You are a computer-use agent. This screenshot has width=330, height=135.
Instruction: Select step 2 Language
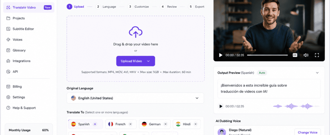(x=106, y=7)
